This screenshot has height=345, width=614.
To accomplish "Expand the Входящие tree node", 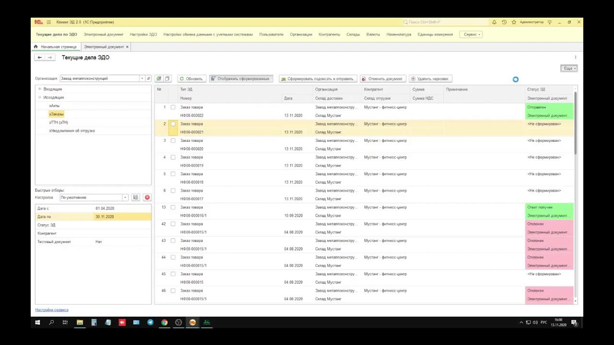I will coord(40,89).
